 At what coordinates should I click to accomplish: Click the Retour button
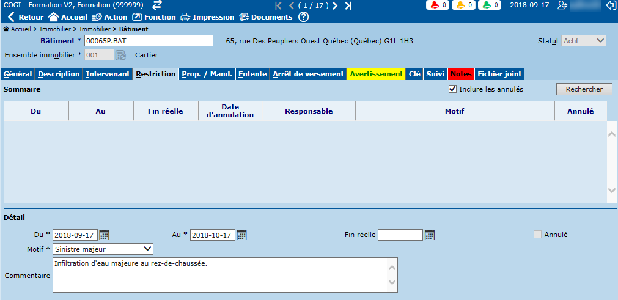tap(26, 17)
